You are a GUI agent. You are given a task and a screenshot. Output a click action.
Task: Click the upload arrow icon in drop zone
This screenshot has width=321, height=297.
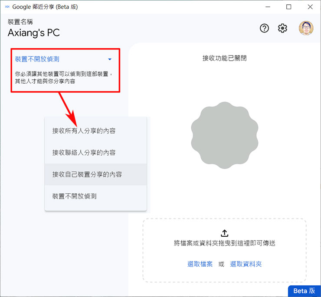point(225,233)
